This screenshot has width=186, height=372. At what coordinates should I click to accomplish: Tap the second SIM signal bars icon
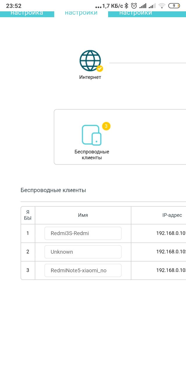(152, 6)
